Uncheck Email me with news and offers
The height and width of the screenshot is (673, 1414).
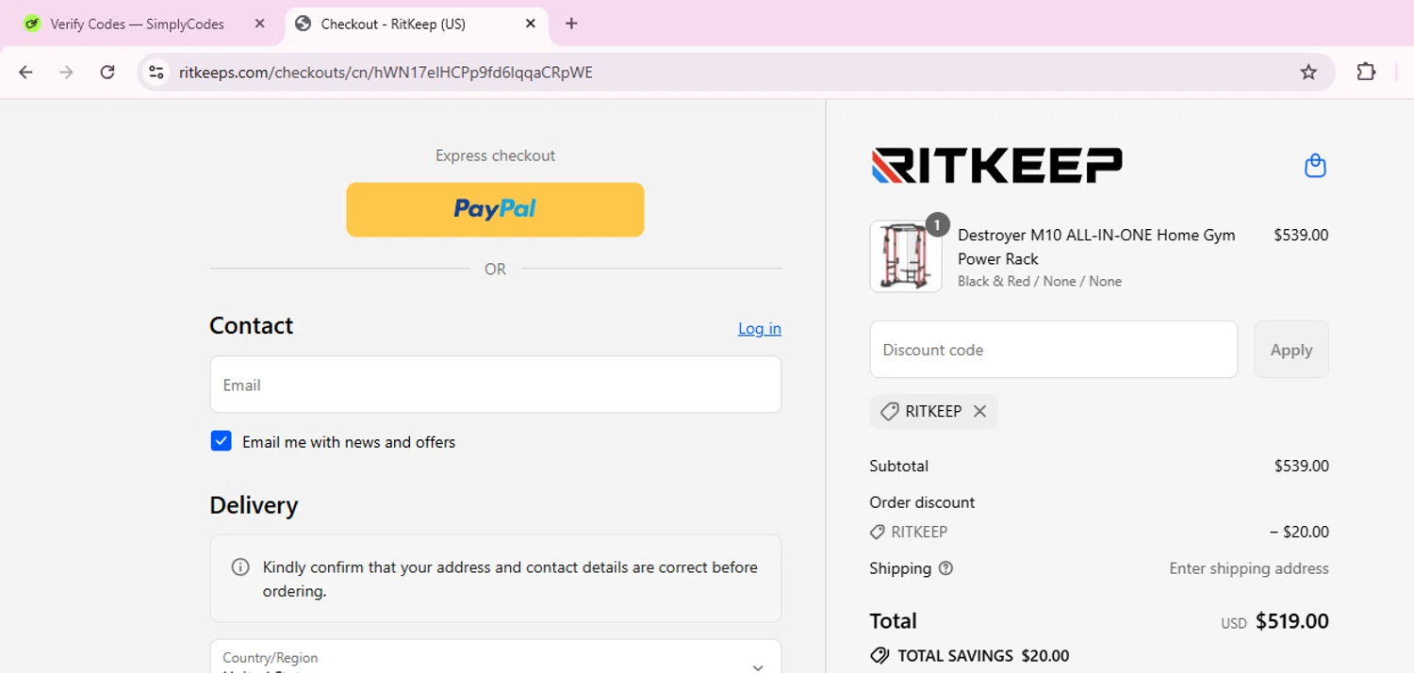(221, 441)
